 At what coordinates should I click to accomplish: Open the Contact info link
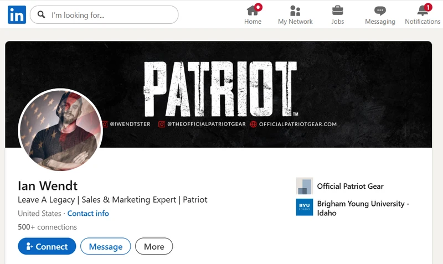click(88, 213)
